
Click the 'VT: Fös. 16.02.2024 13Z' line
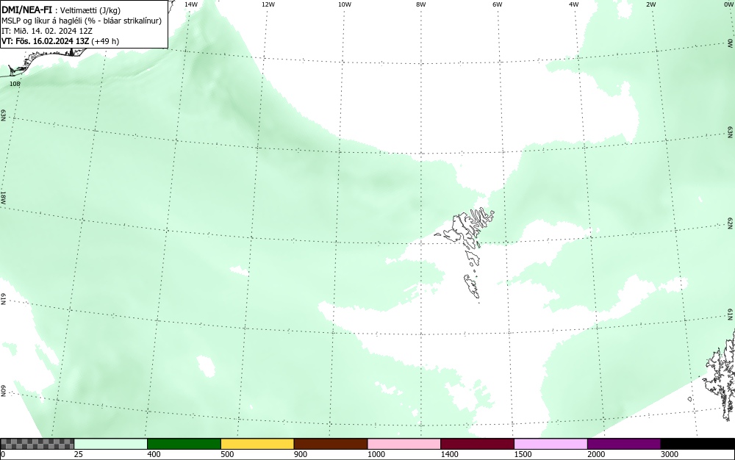click(60, 41)
